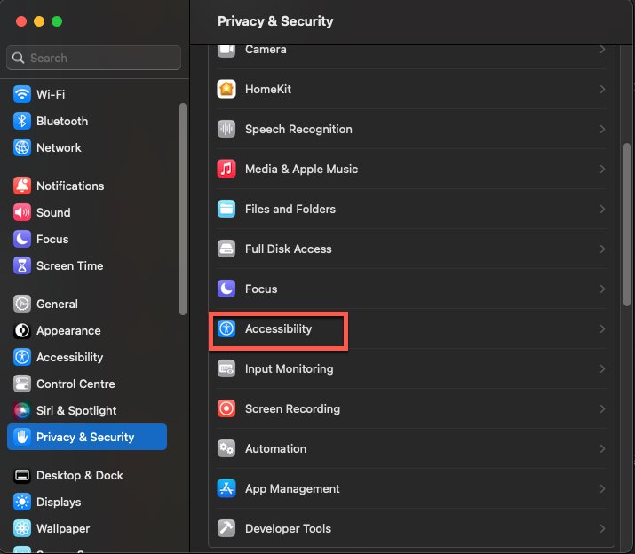This screenshot has height=554, width=635.
Task: Click the Wallpaper flower icon
Action: [x=22, y=528]
